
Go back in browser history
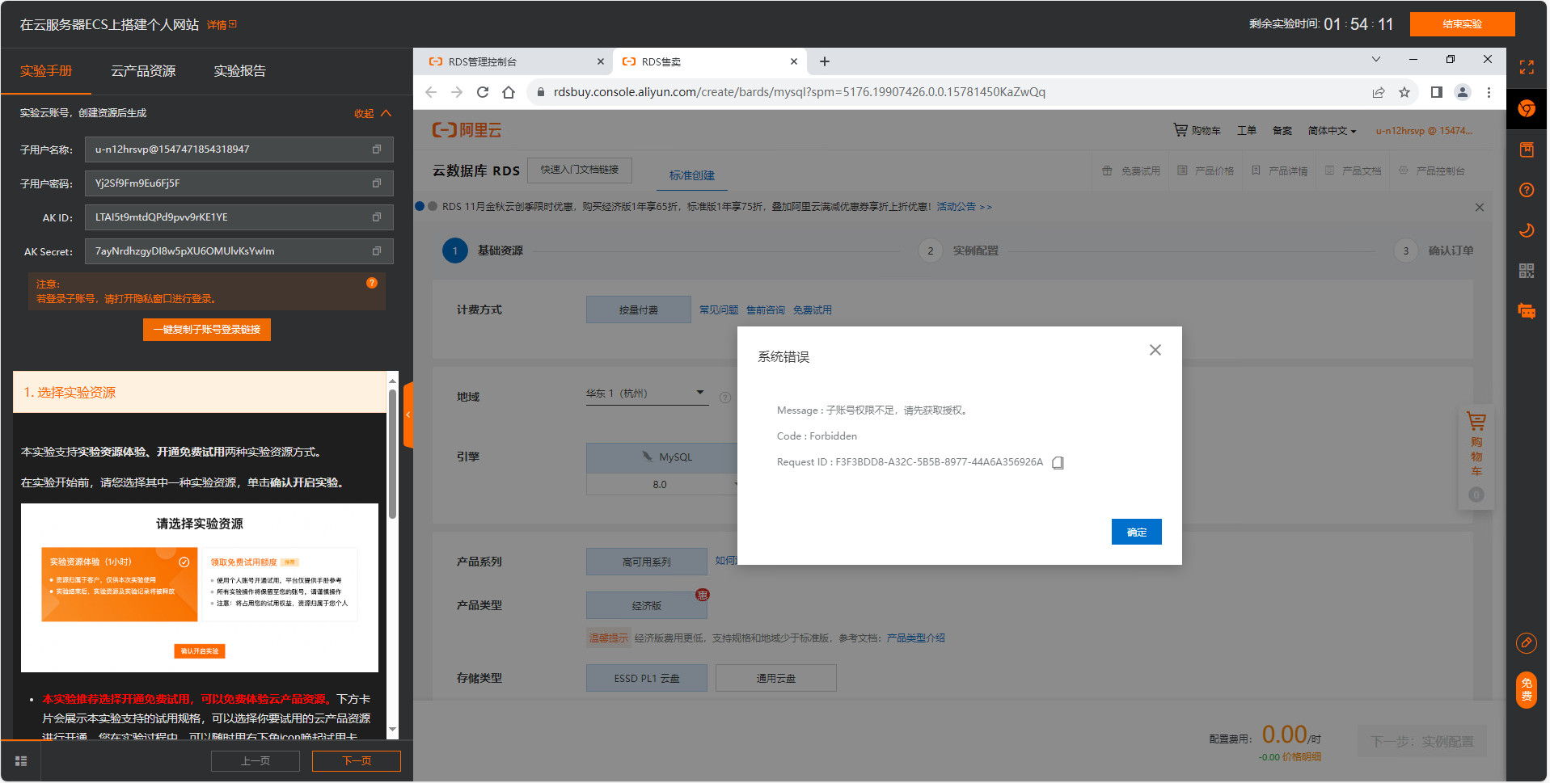coord(431,92)
